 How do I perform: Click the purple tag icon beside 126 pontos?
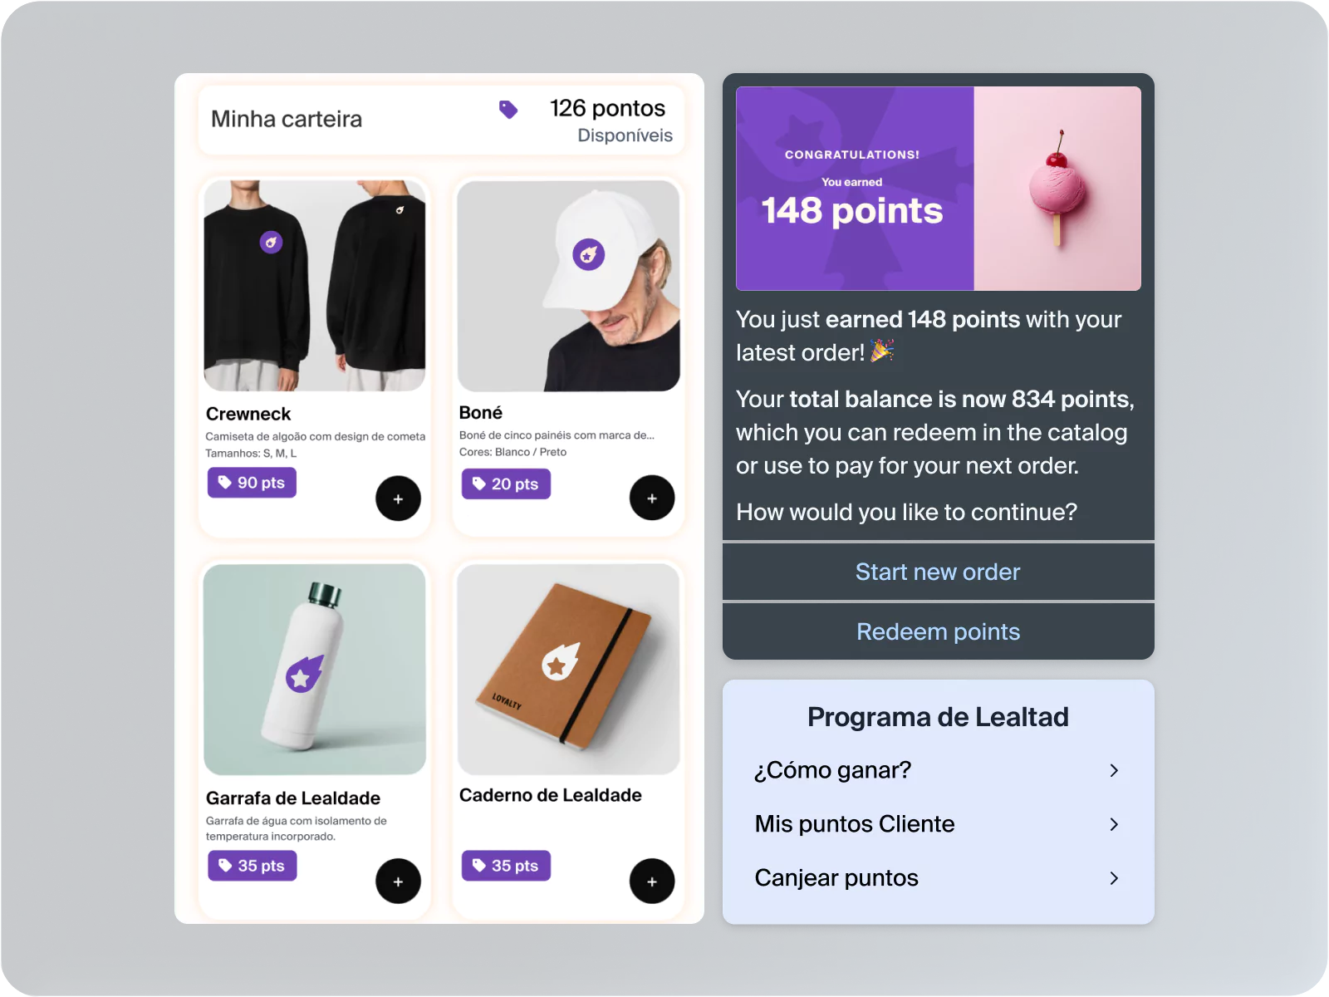pyautogui.click(x=508, y=109)
